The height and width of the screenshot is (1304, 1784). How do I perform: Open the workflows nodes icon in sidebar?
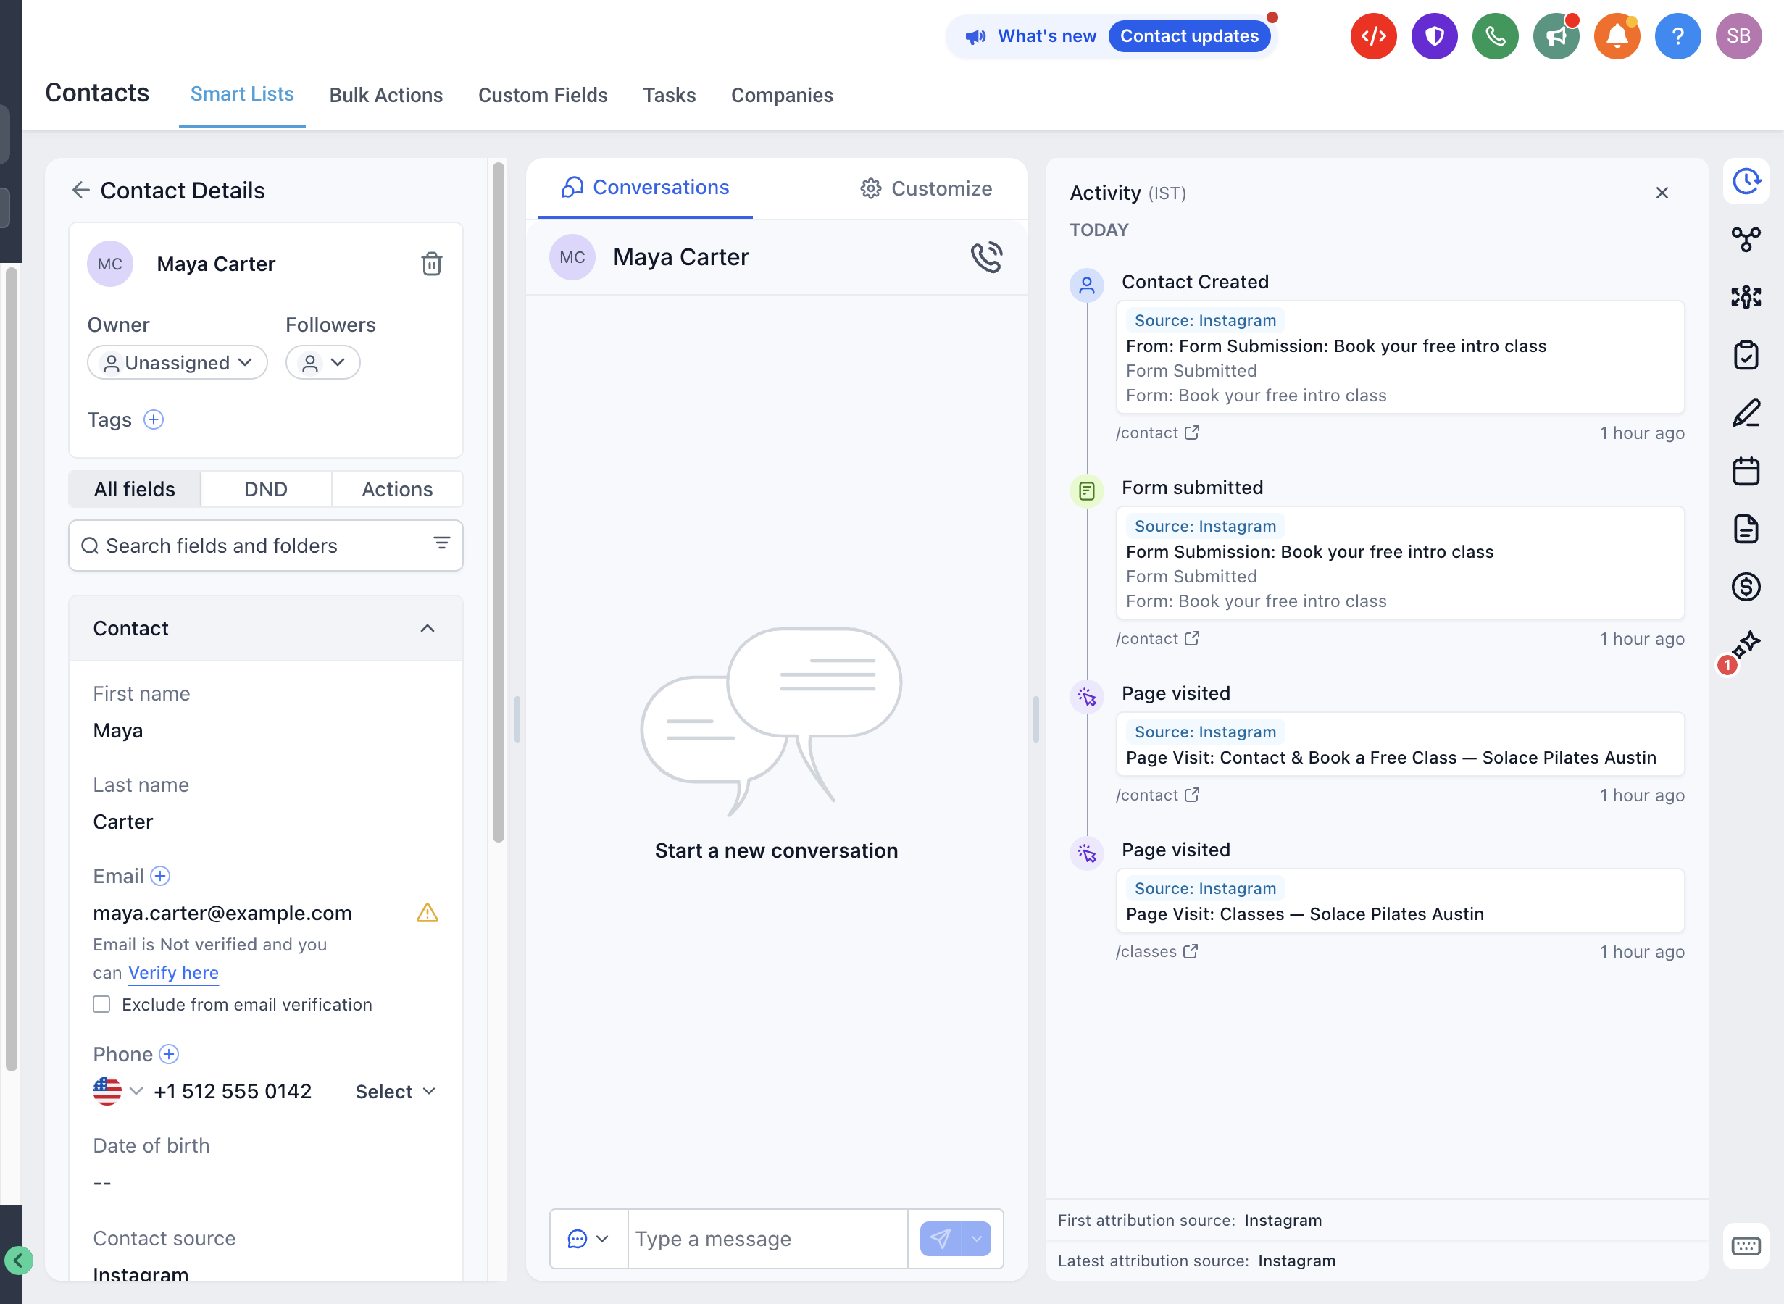[x=1746, y=239]
